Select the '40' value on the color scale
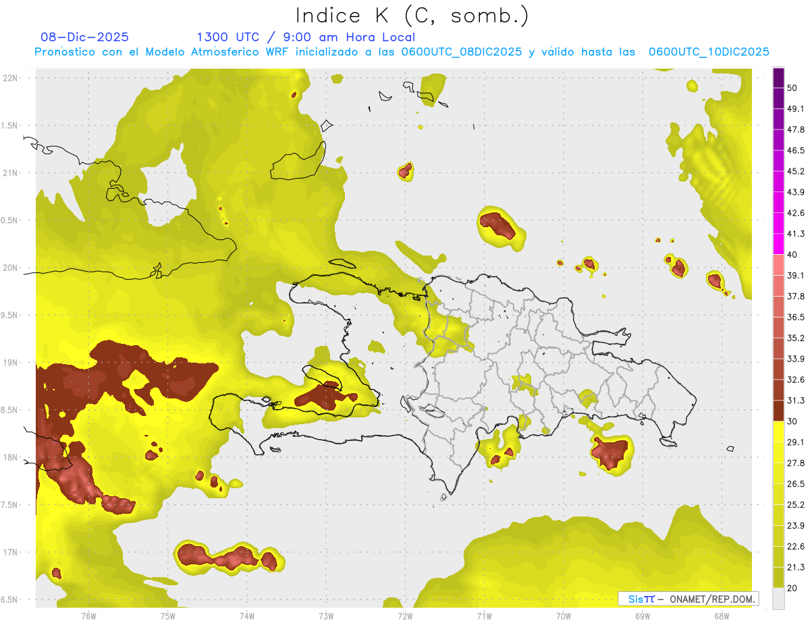This screenshot has height=625, width=810. (792, 254)
